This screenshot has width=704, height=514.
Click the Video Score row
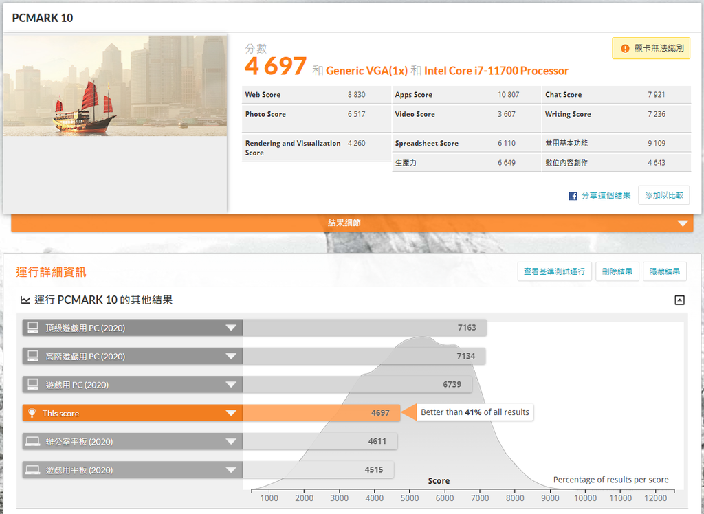click(x=466, y=118)
